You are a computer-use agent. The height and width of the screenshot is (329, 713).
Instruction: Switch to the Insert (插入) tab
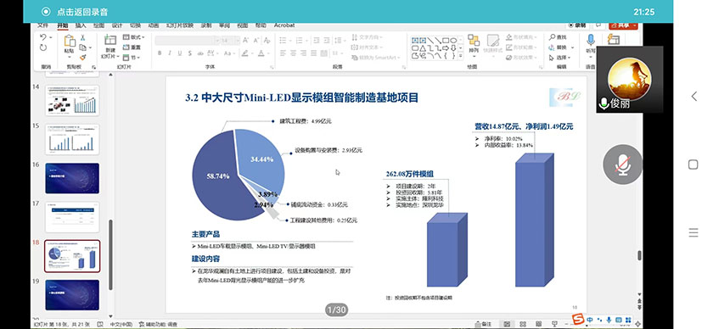coord(81,25)
